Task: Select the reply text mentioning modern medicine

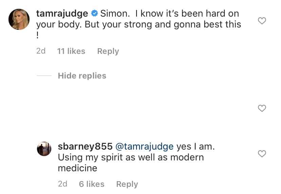Action: [x=136, y=157]
